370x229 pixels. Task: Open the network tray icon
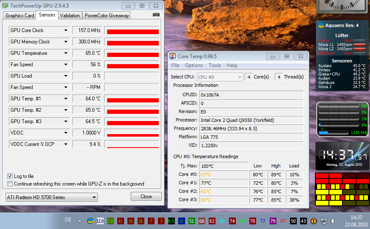pos(324,221)
